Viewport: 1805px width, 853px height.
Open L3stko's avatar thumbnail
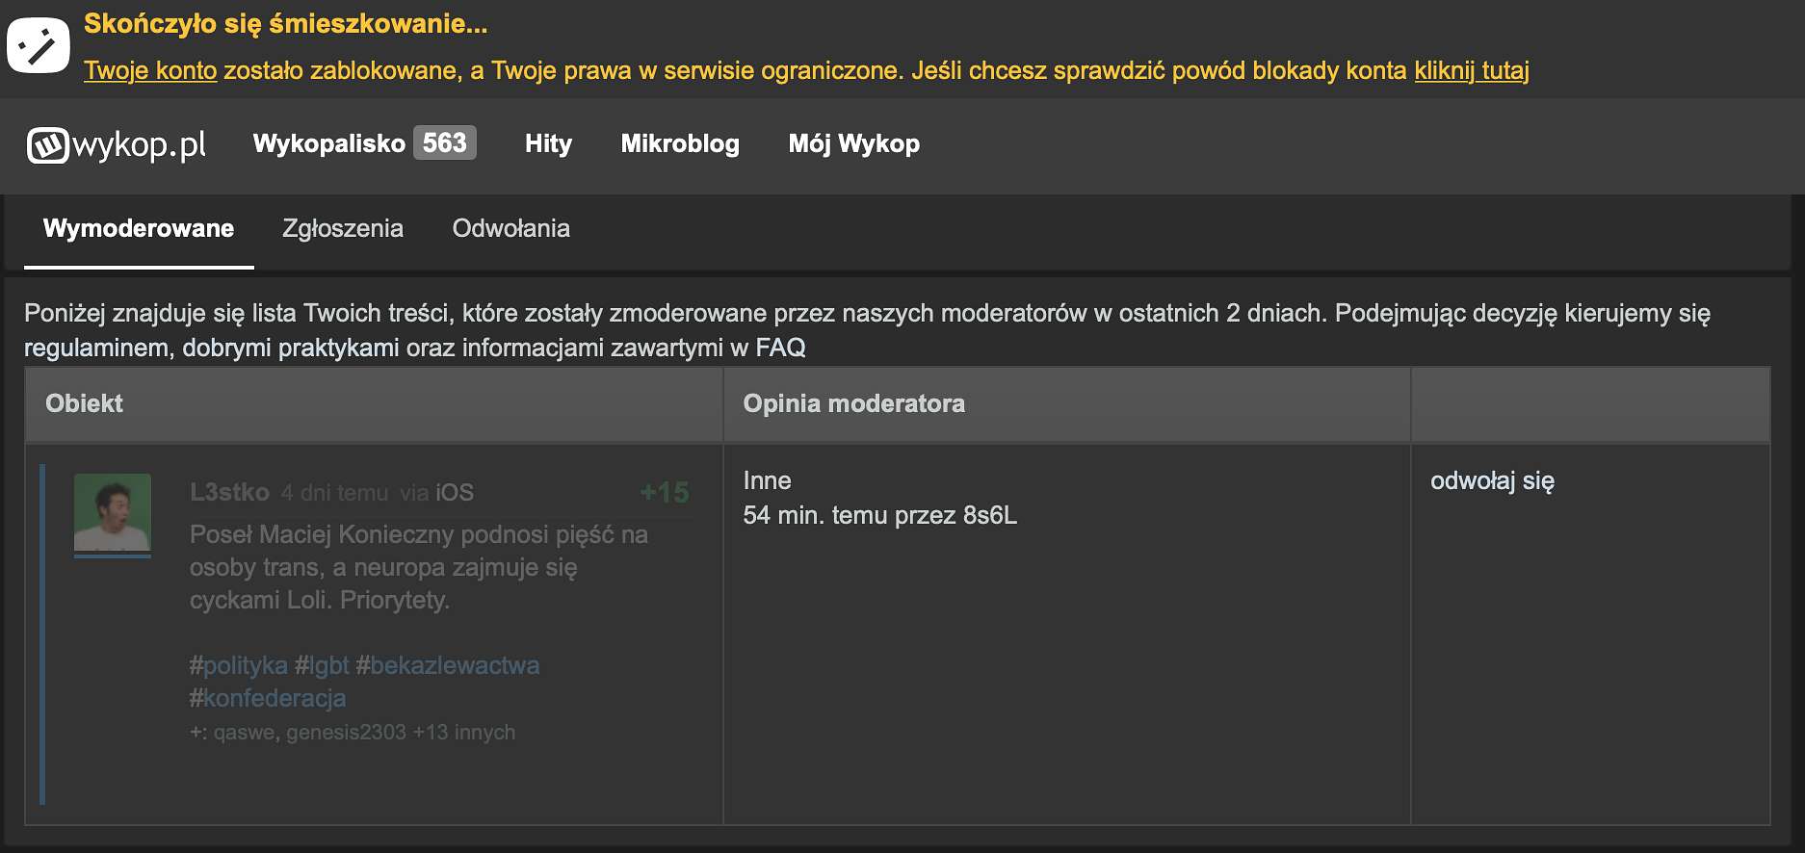pyautogui.click(x=113, y=515)
